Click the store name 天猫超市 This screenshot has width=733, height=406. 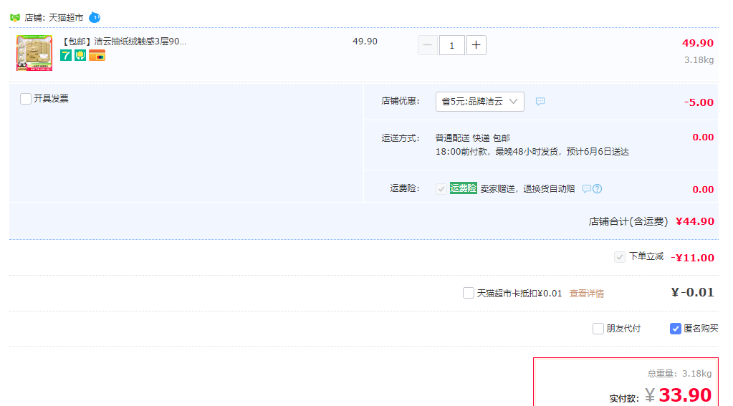coord(66,18)
